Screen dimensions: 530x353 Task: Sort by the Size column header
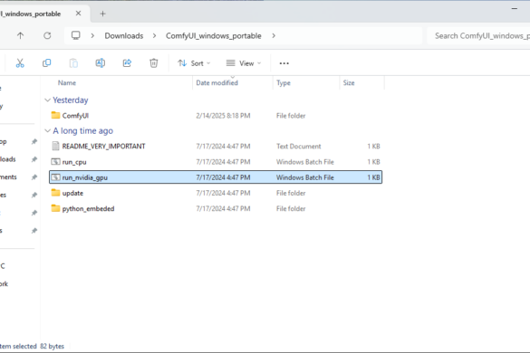coord(349,82)
